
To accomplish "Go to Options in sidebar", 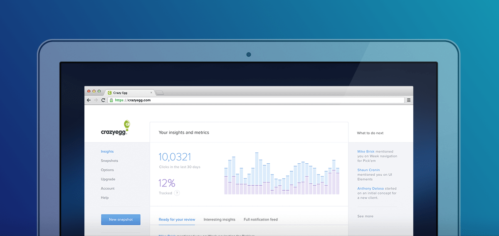I will (107, 170).
